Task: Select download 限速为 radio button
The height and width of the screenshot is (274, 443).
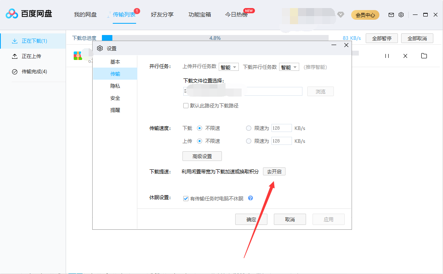Action: tap(248, 128)
